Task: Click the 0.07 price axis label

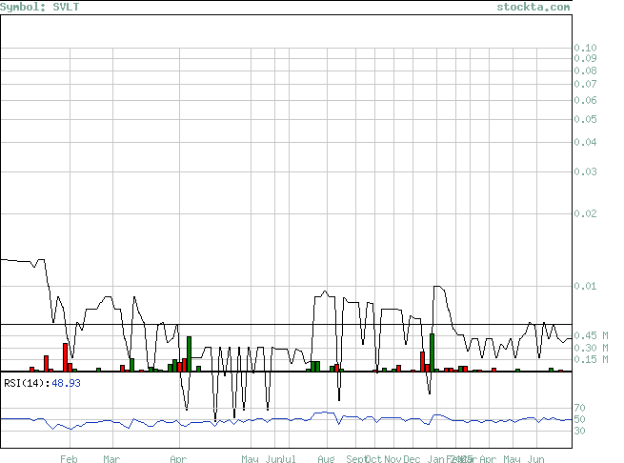Action: pyautogui.click(x=585, y=84)
